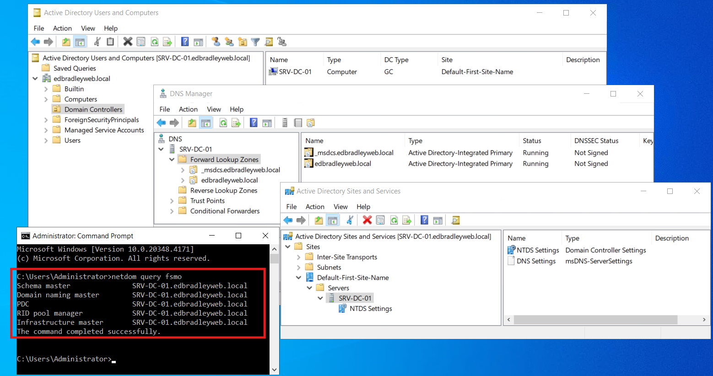Create a new group using the toolbar icon
This screenshot has height=376, width=713.
228,42
